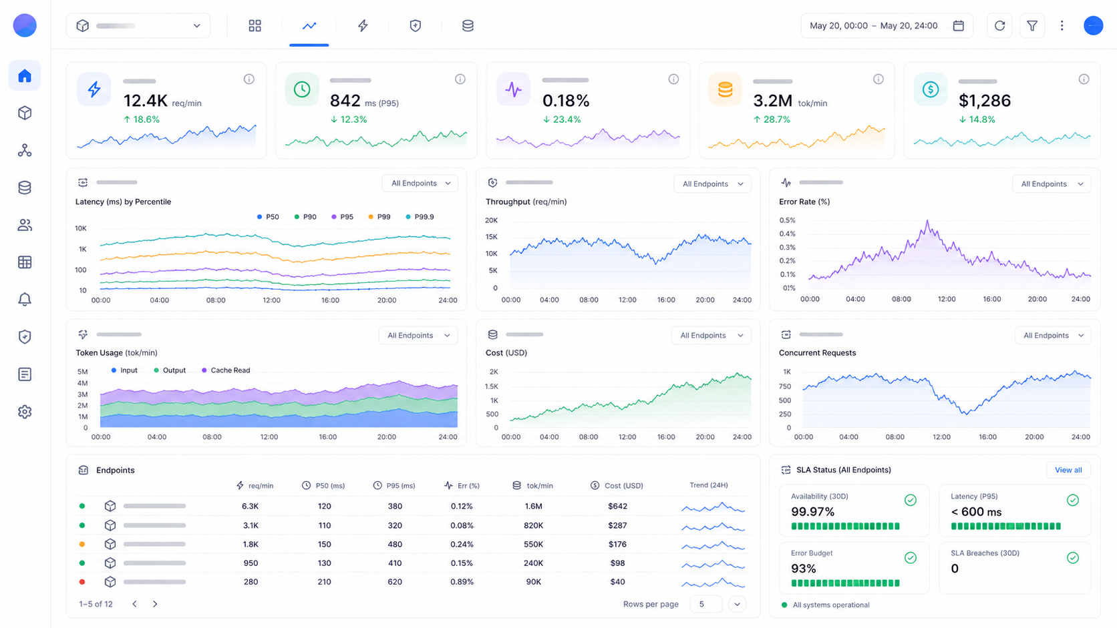Switch to the database stack tab
1117x628 pixels.
468,25
